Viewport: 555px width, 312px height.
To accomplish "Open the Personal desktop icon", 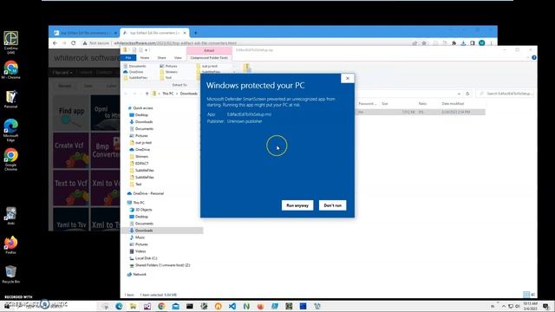I will click(x=11, y=99).
